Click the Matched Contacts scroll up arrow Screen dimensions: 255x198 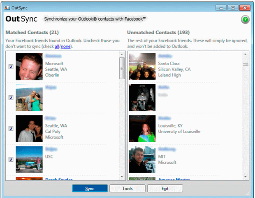122,54
